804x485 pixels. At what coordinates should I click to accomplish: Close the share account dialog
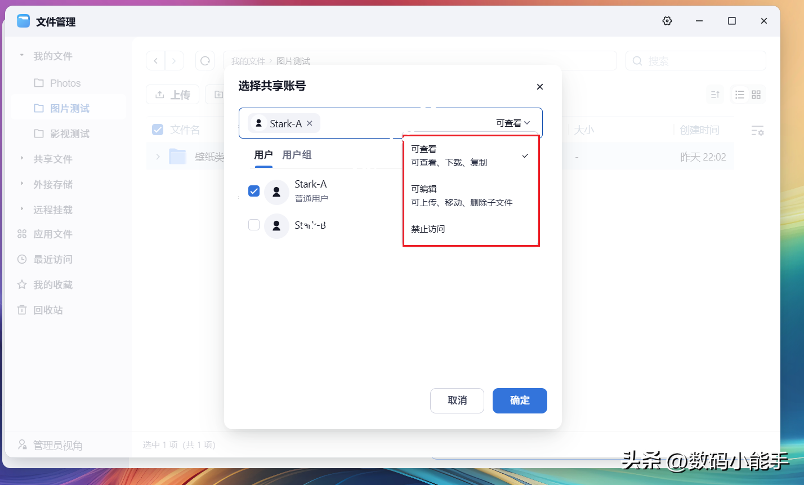[x=539, y=87]
